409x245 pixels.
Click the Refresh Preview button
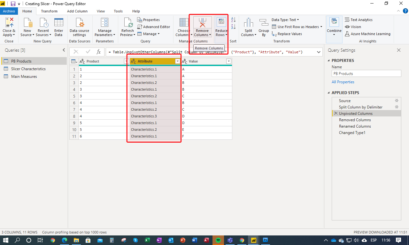point(127,27)
